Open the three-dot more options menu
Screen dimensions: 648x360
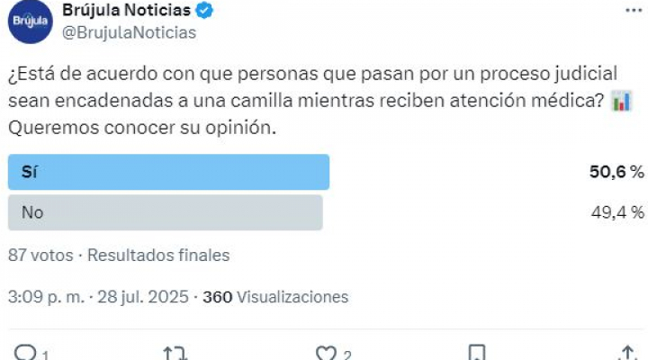(634, 10)
